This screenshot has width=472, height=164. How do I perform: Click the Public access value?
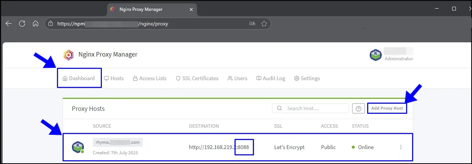click(329, 147)
